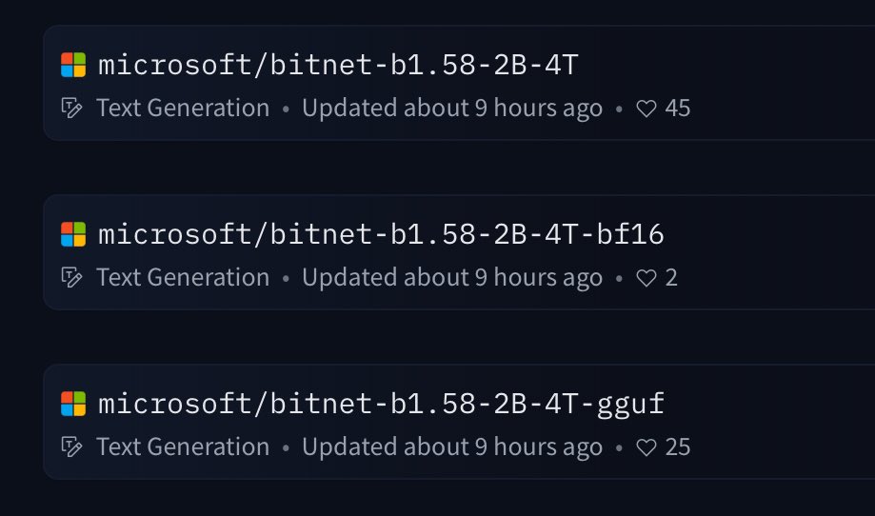875x516 pixels.
Task: Select Text Generation label on first card
Action: pyautogui.click(x=183, y=109)
